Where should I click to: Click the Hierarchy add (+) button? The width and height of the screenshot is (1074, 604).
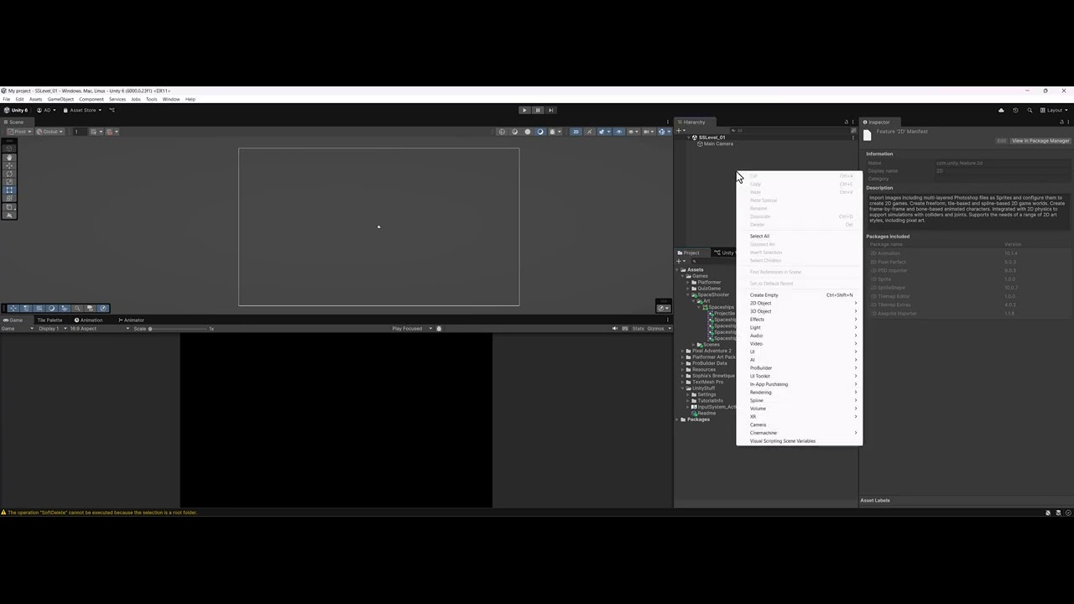pos(680,131)
